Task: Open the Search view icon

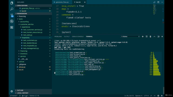Action: [x=12, y=9]
